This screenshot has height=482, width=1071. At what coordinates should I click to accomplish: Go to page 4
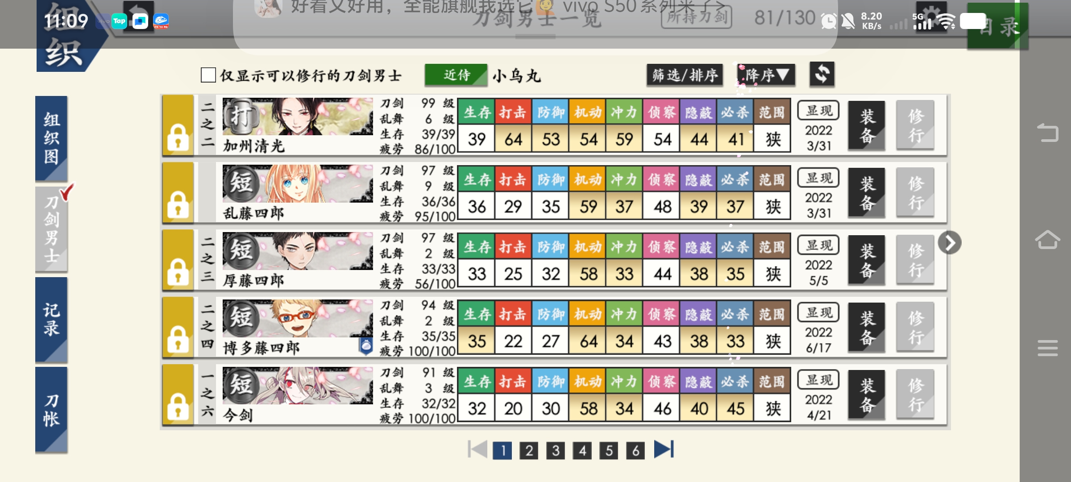coord(582,450)
